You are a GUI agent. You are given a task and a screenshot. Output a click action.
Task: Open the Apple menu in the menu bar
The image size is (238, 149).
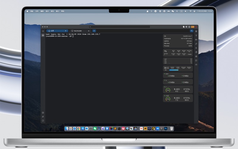coord(27,11)
